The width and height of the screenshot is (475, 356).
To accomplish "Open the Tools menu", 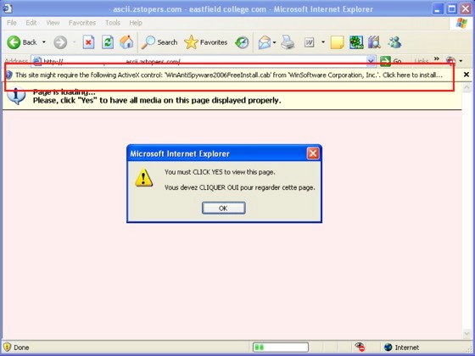I will coord(113,23).
